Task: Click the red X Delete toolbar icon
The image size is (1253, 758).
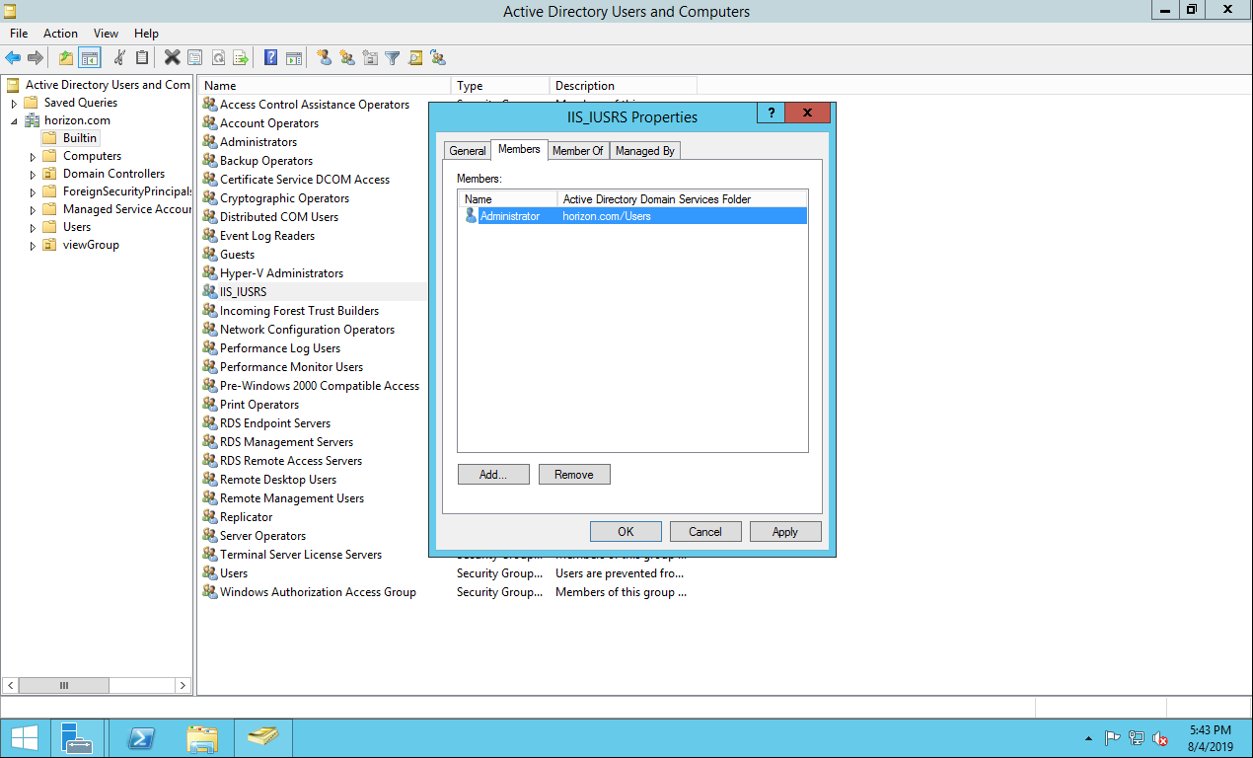Action: coord(172,58)
